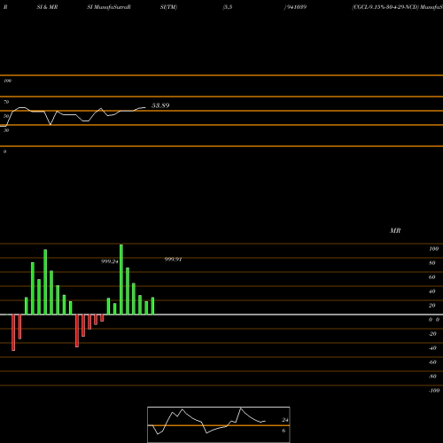Image resolution: width=443 pixels, height=443 pixels.
Task: Click the RSI axis label 70
Action: [6, 102]
